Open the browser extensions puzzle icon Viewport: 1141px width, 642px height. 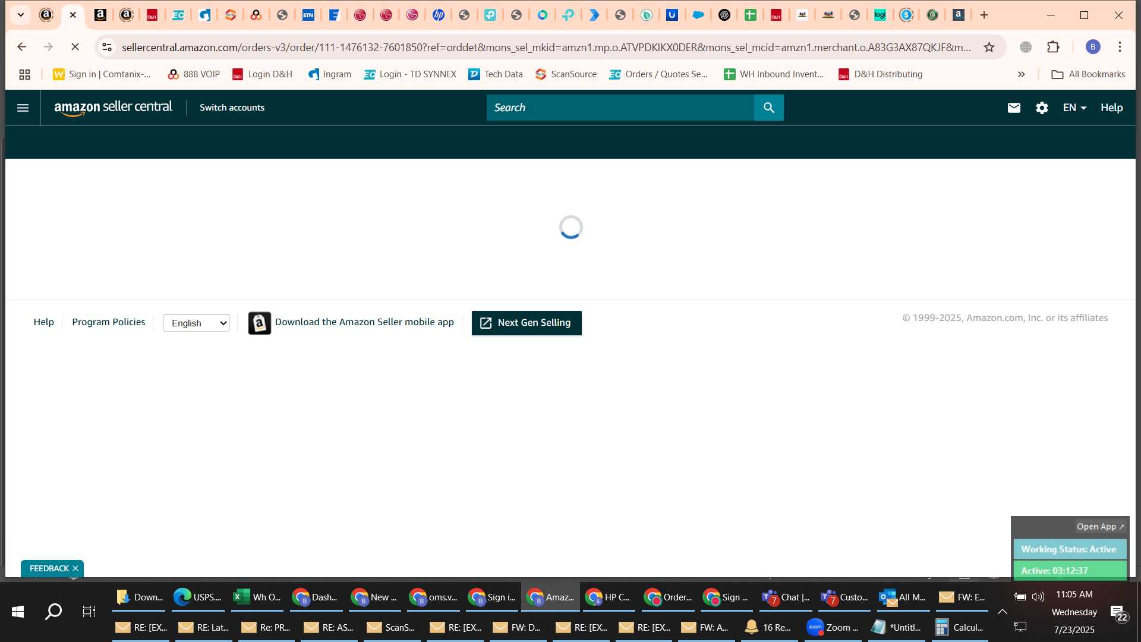click(x=1053, y=47)
